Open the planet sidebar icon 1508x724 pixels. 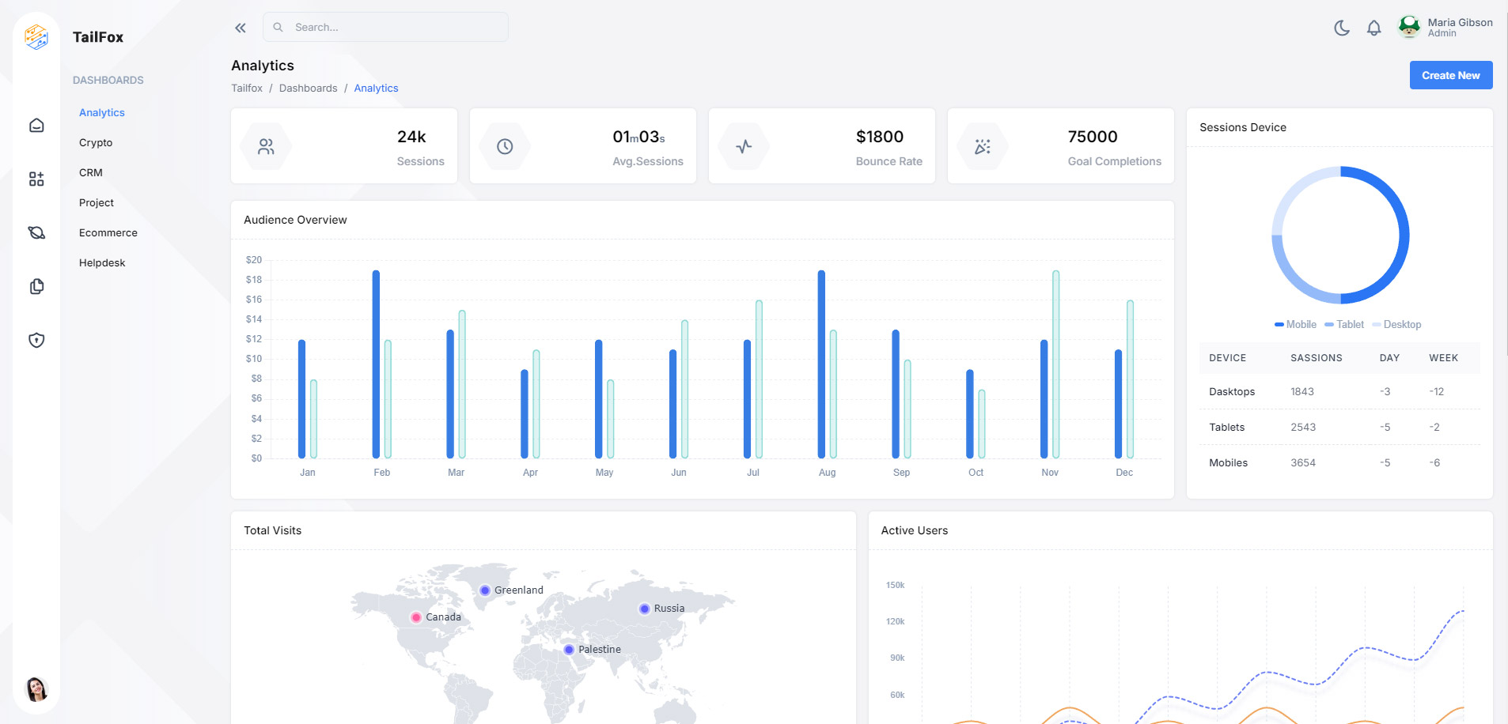pos(36,233)
